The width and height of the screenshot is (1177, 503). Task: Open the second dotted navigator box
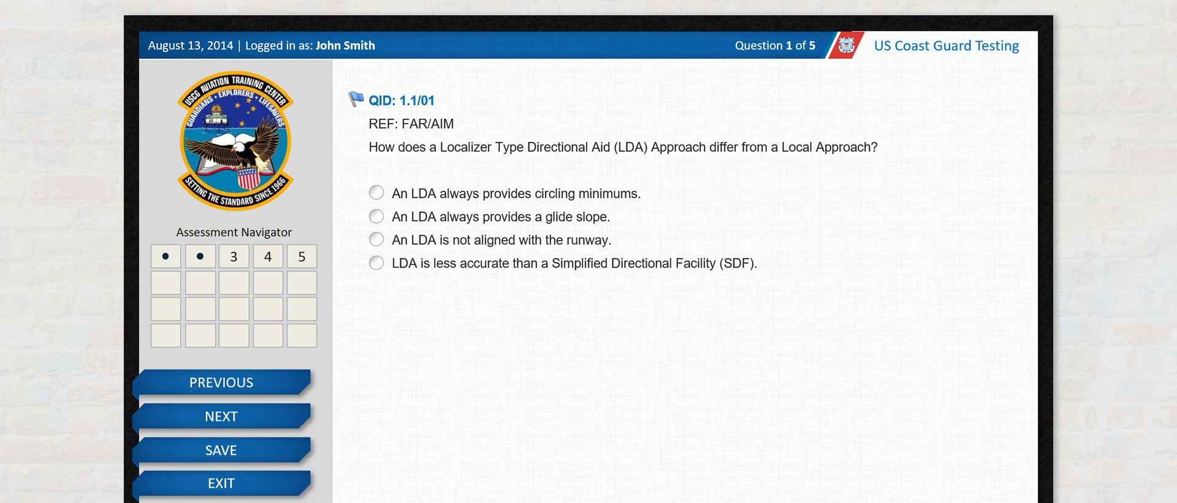pos(200,256)
